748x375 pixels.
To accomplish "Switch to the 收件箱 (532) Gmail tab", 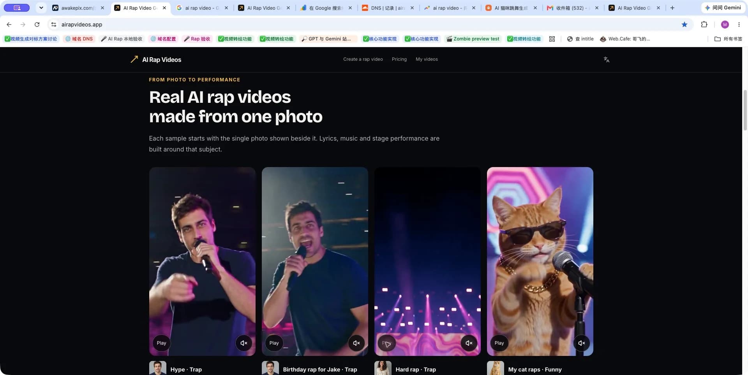I will [x=572, y=8].
